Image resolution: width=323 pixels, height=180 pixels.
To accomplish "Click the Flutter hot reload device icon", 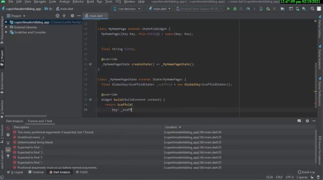I will pos(261,8).
